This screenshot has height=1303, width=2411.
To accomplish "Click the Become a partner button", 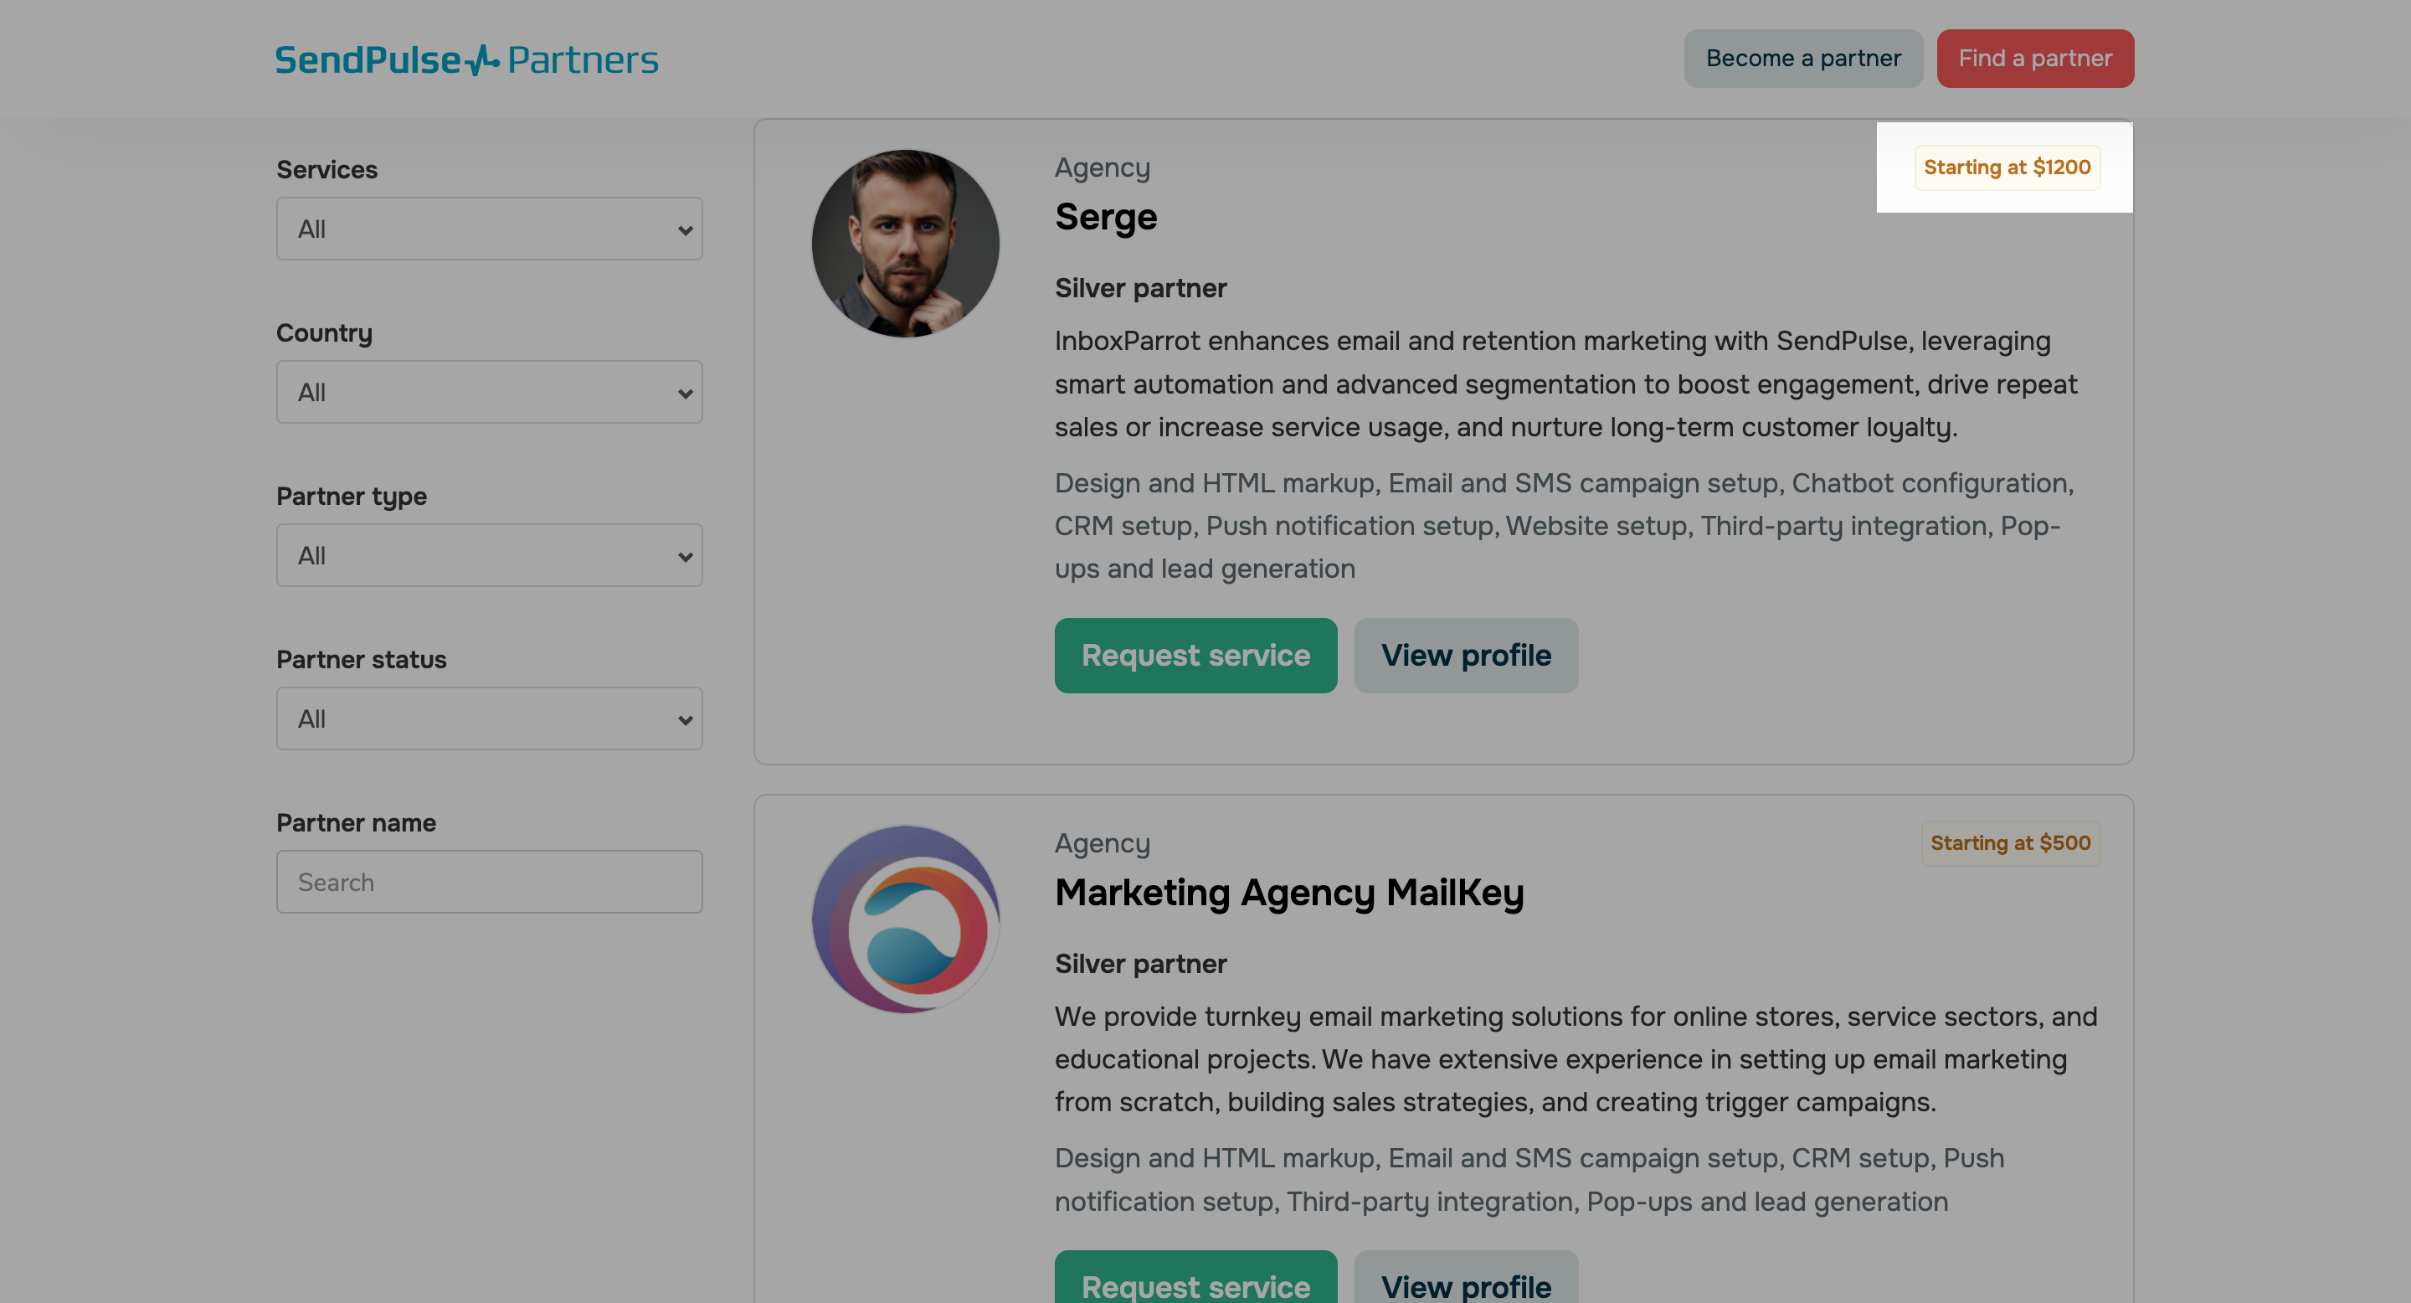I will point(1802,58).
